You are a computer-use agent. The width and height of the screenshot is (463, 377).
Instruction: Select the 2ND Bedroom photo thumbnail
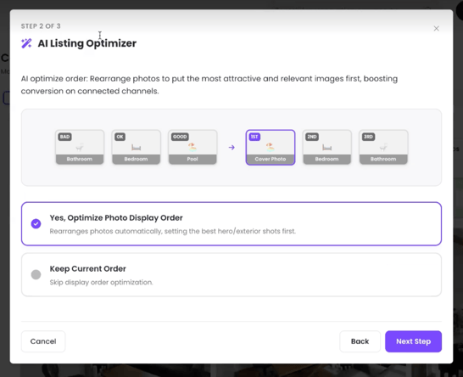[326, 147]
